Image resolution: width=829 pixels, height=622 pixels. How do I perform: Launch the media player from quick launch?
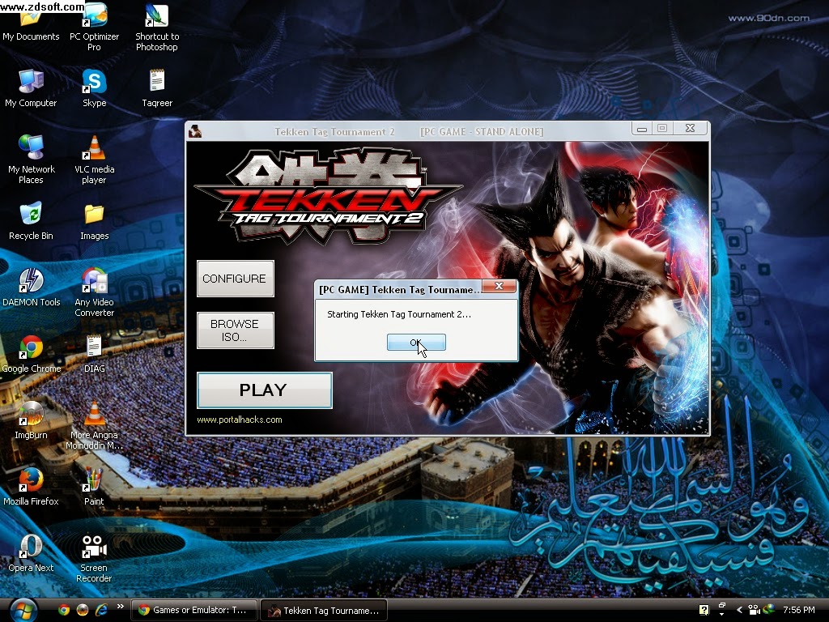pyautogui.click(x=83, y=610)
